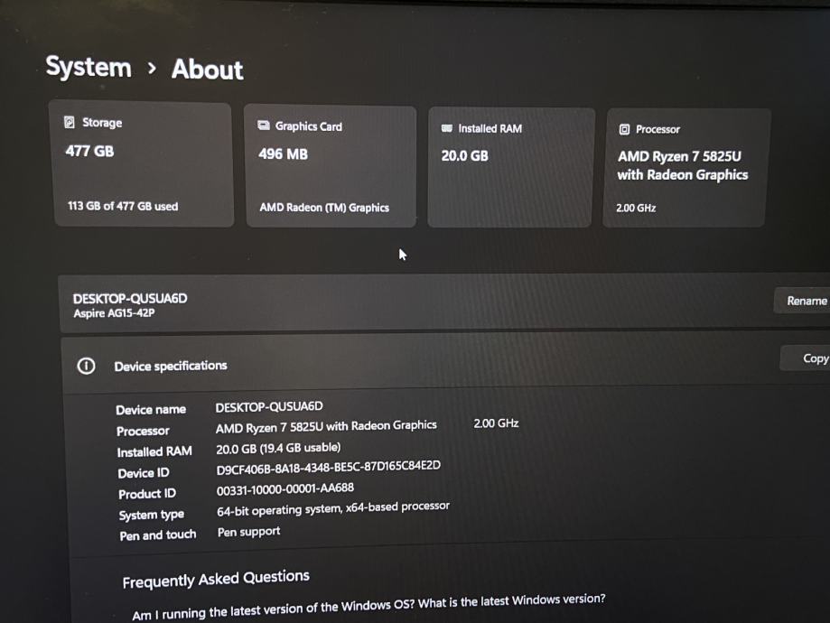Open 'Am I running the latest version' FAQ link
This screenshot has height=623, width=830.
click(x=368, y=607)
